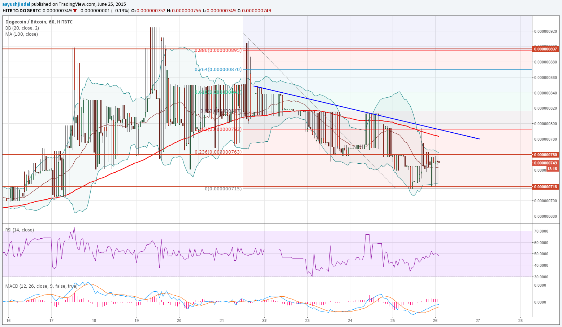The height and width of the screenshot is (327, 562).
Task: Click the 70.0000 RSI axis value
Action: 542,231
